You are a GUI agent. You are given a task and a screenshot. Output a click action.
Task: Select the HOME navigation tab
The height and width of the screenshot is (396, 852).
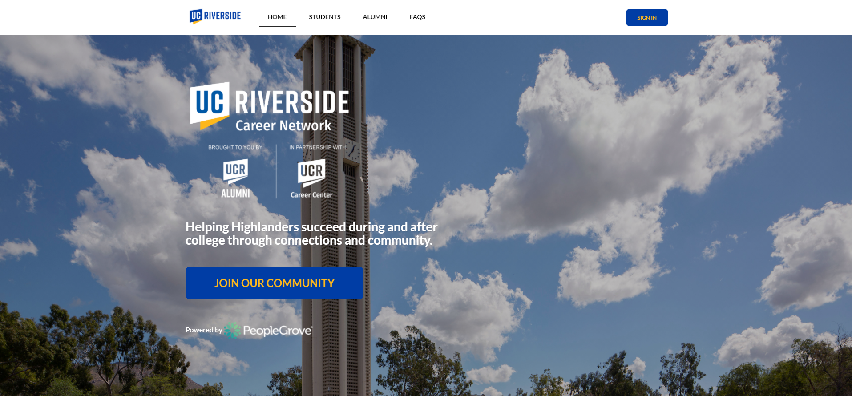tap(277, 17)
